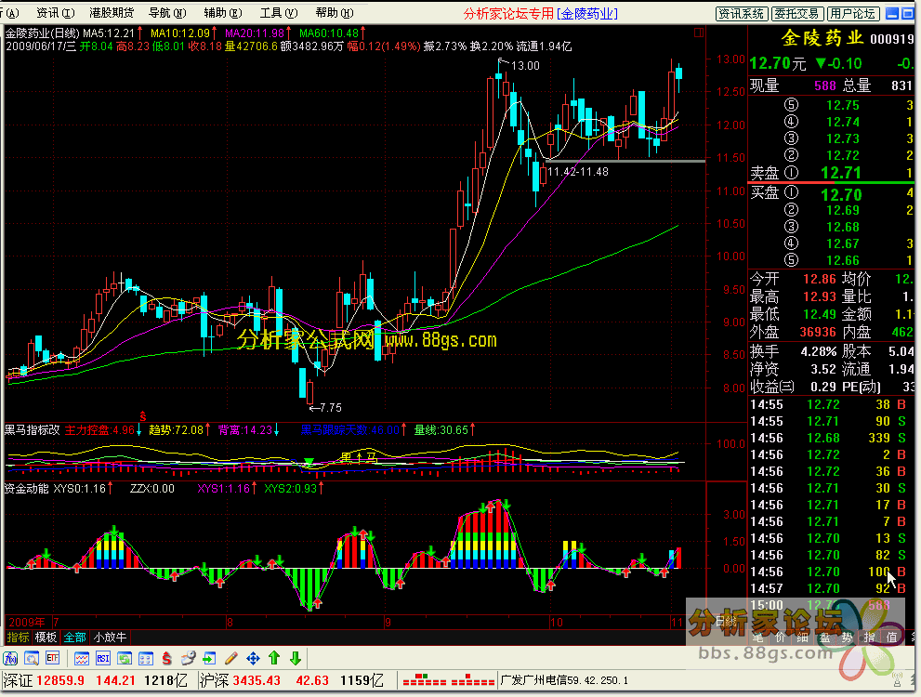Click the month 10 marker on time axis

pos(556,623)
